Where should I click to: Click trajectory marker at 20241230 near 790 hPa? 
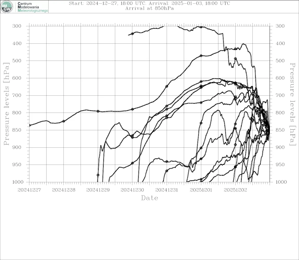(x=132, y=109)
